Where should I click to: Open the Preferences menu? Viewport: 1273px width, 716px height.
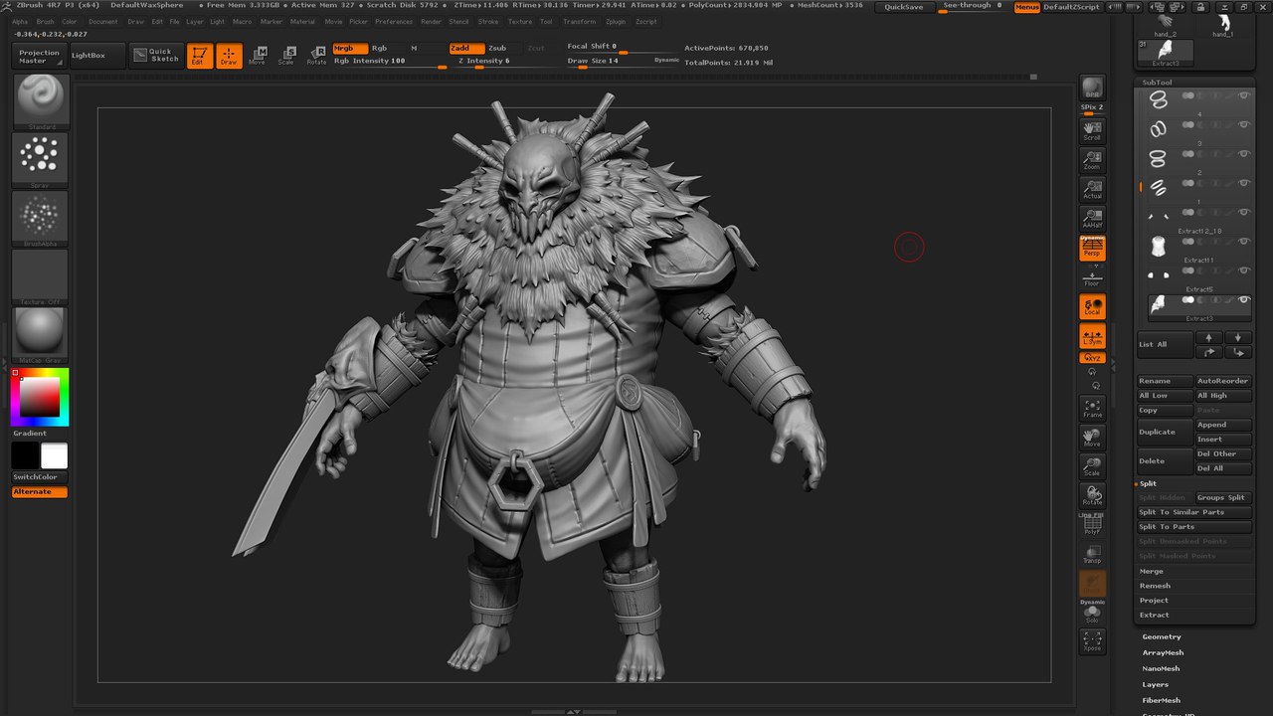pos(394,21)
